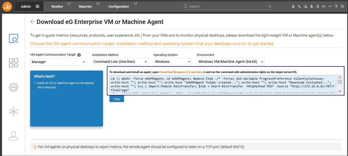Open the user silhouette sidebar icon
Image resolution: width=348 pixels, height=156 pixels.
coord(14,136)
